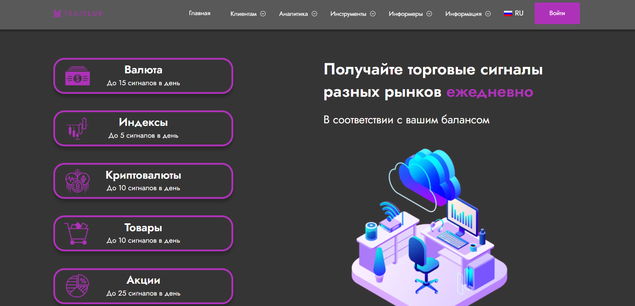Expand the Аналитика dropdown chevron
Image resolution: width=635 pixels, height=306 pixels.
[314, 14]
